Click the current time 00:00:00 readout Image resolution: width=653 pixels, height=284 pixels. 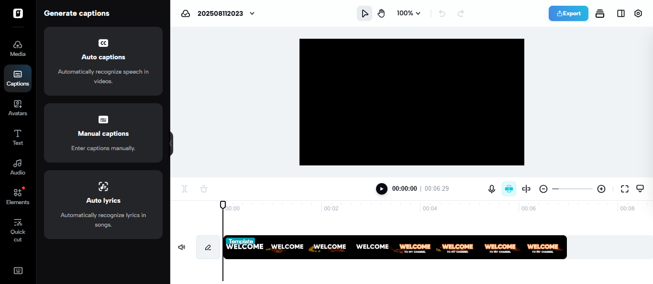click(405, 189)
